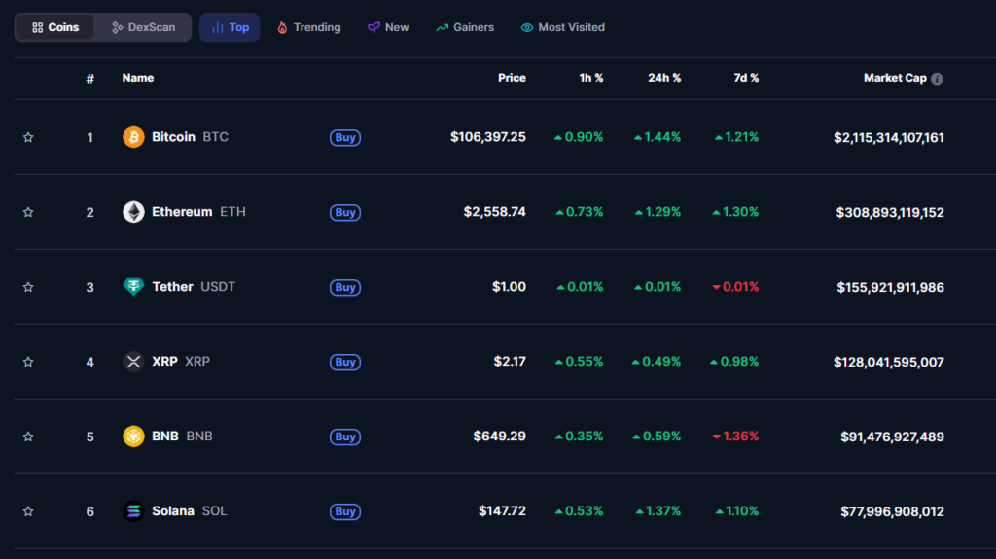Viewport: 996px width, 559px height.
Task: Click XRP price $2.17
Action: [510, 361]
